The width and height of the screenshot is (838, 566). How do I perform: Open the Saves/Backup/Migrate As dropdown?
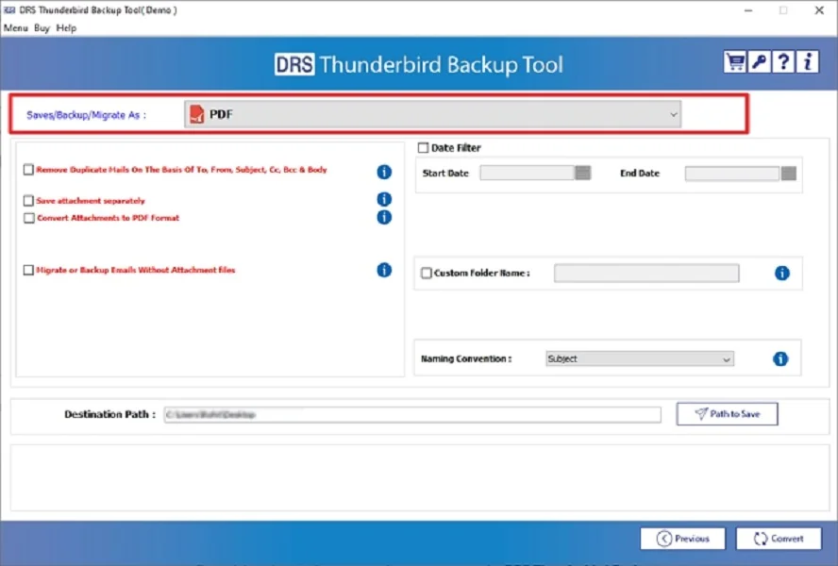tap(673, 113)
